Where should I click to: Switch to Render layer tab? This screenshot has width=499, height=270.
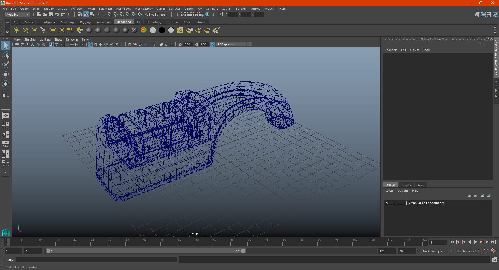click(x=406, y=185)
